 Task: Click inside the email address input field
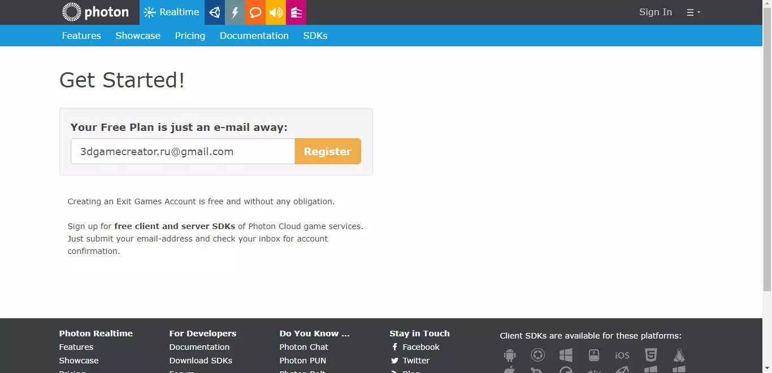[182, 151]
